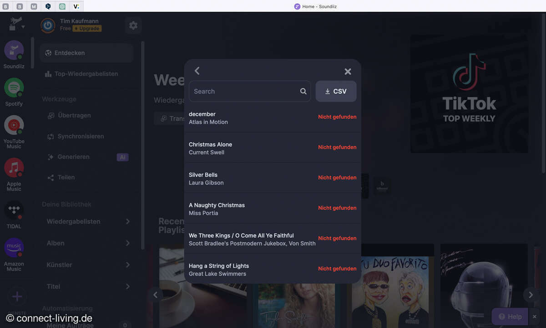546x328 pixels.
Task: Download the CSV file
Action: (x=336, y=91)
